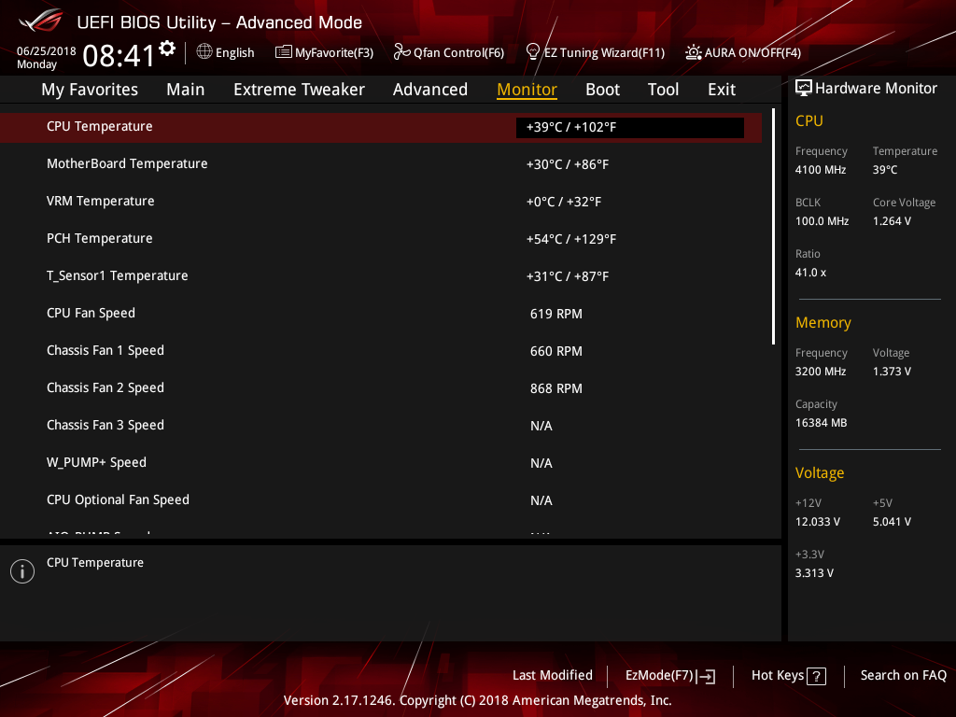956x717 pixels.
Task: Open My Favorites tab
Action: pyautogui.click(x=90, y=90)
